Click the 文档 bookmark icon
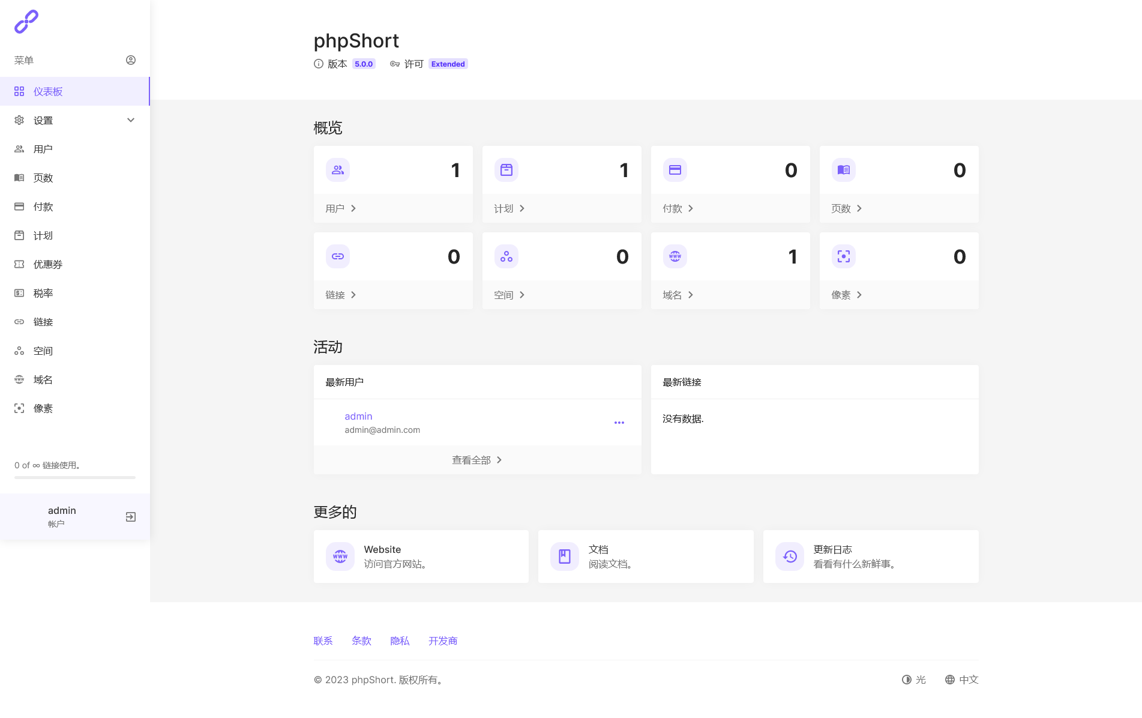The width and height of the screenshot is (1142, 718). pos(565,557)
